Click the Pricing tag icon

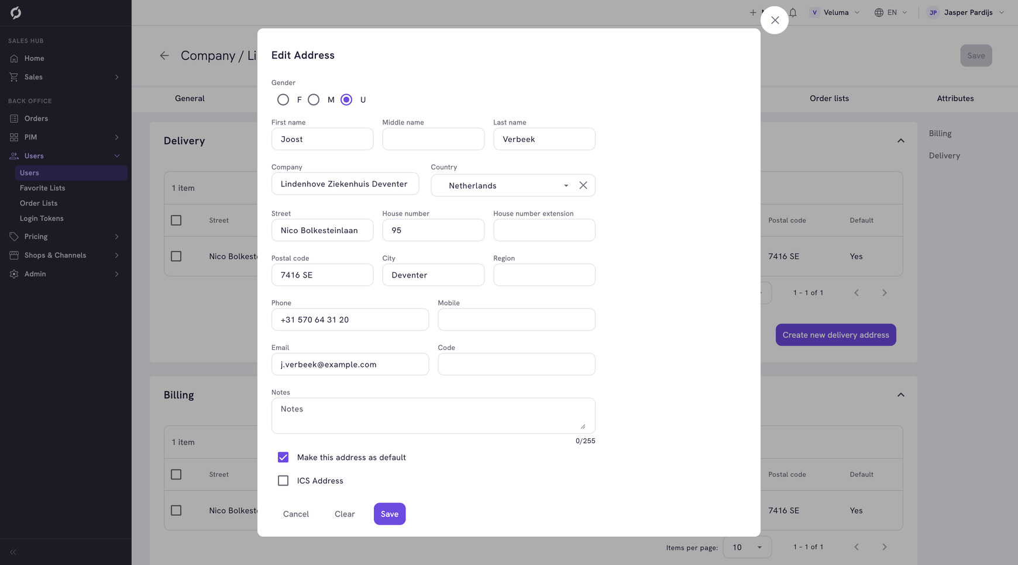14,237
